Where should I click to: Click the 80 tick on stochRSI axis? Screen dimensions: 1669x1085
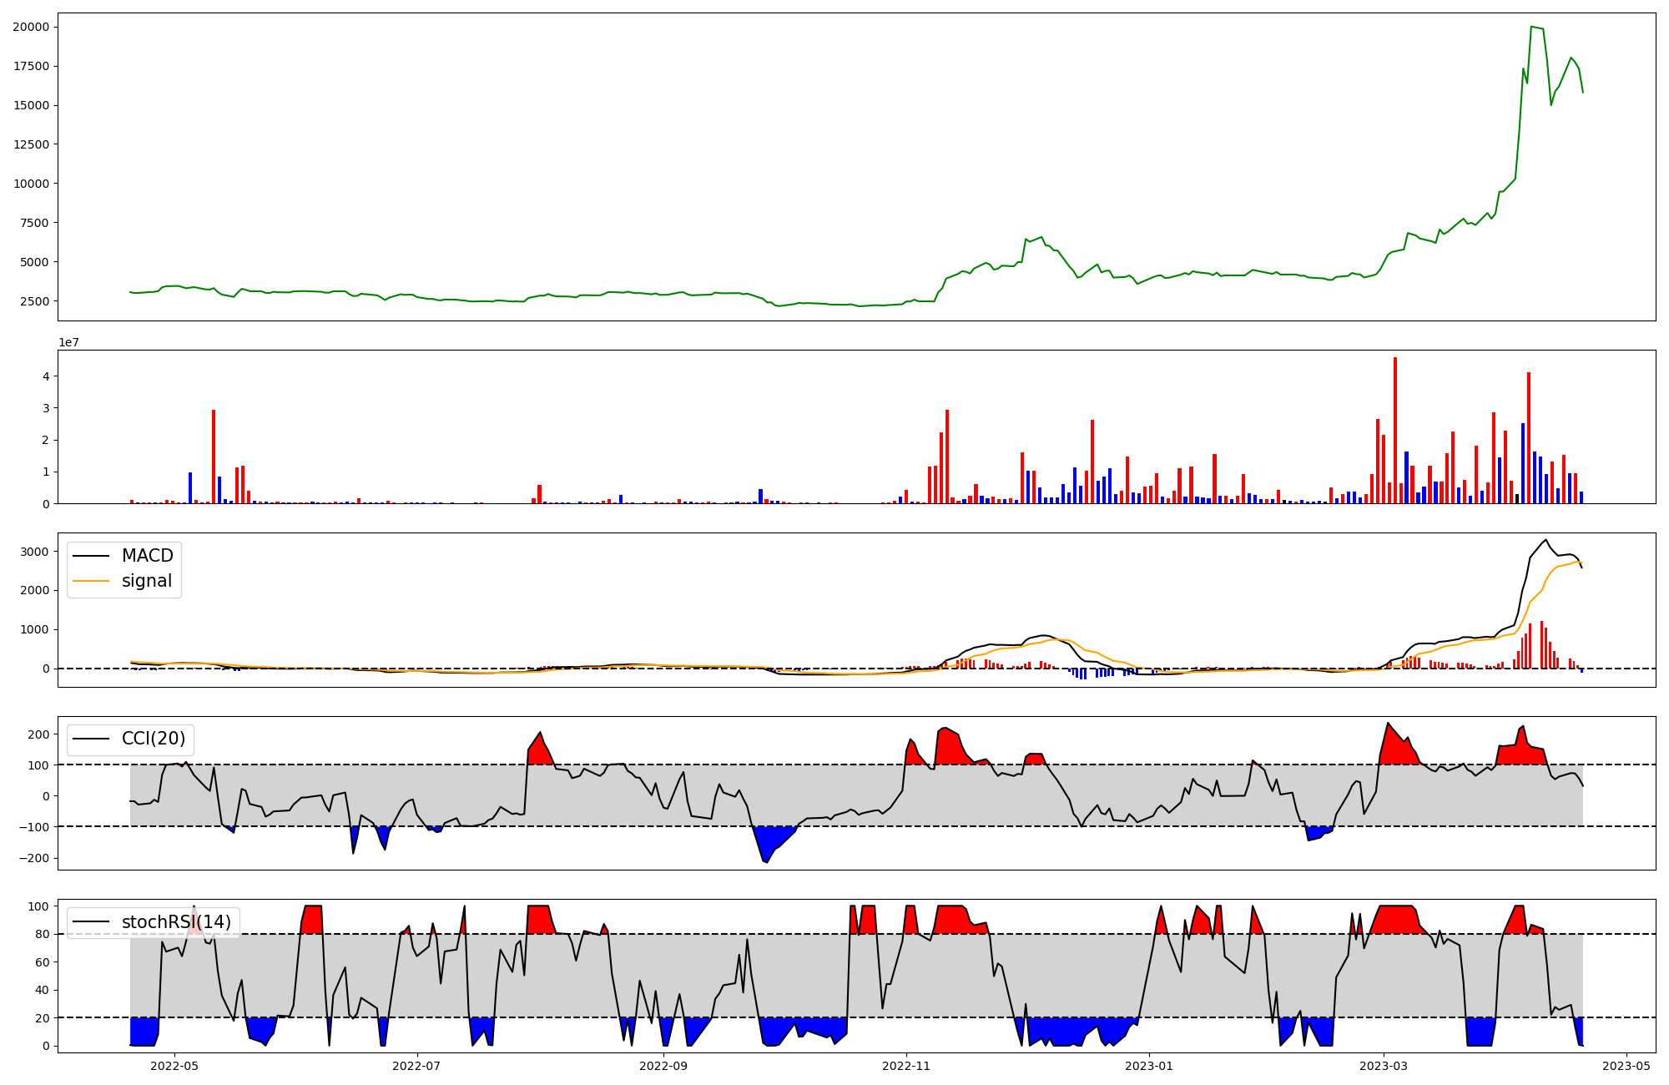(x=42, y=935)
